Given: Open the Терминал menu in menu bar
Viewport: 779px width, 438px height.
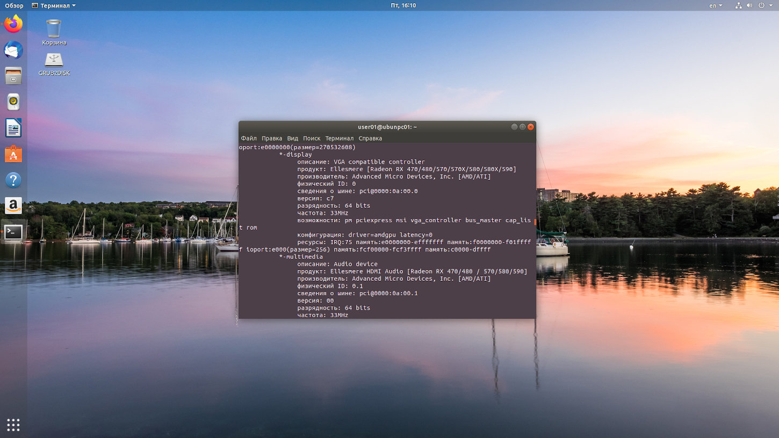Looking at the screenshot, I should click(x=340, y=138).
